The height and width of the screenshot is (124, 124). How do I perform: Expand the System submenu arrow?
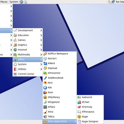click(x=41, y=64)
